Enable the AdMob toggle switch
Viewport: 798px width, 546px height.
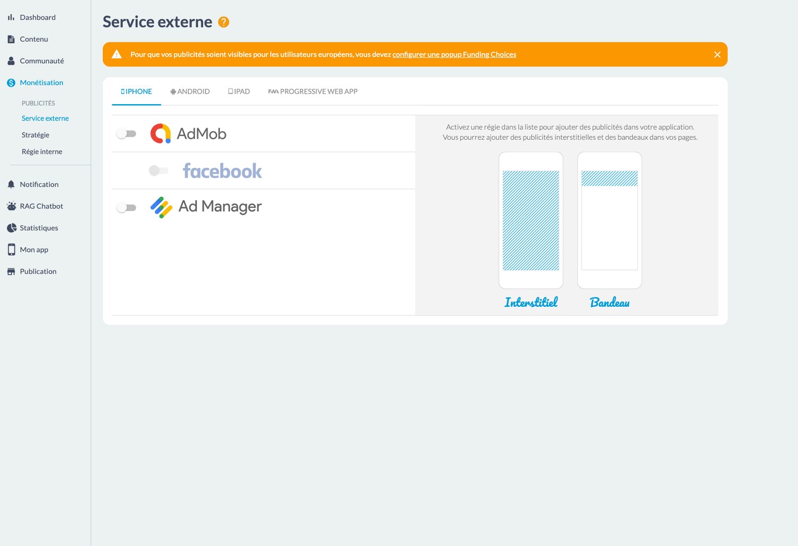coord(126,134)
